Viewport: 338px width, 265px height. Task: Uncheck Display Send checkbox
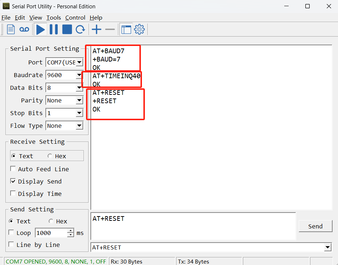coord(13,181)
